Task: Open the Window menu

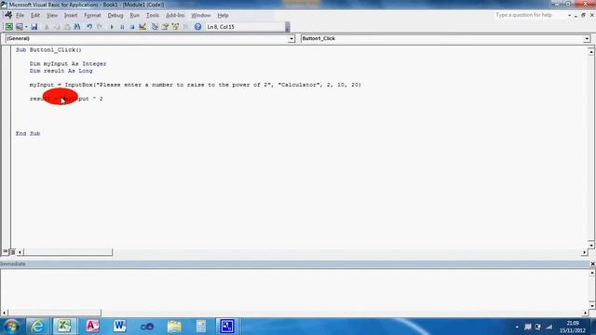Action: (x=201, y=15)
